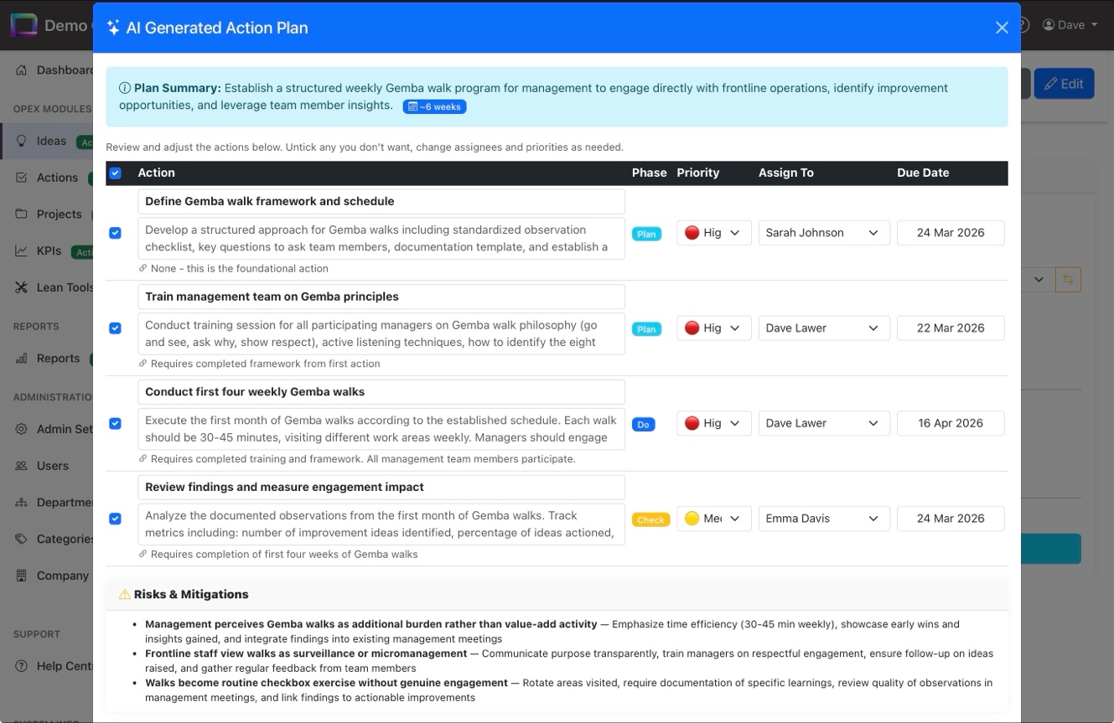Click the Actions checkmark icon
The height and width of the screenshot is (723, 1114).
point(20,177)
